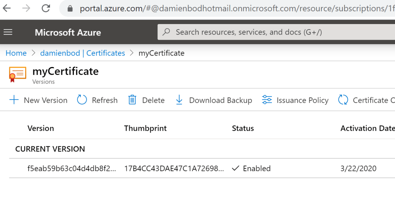Click the Enabled status checkmark
The height and width of the screenshot is (204, 395).
pos(235,168)
